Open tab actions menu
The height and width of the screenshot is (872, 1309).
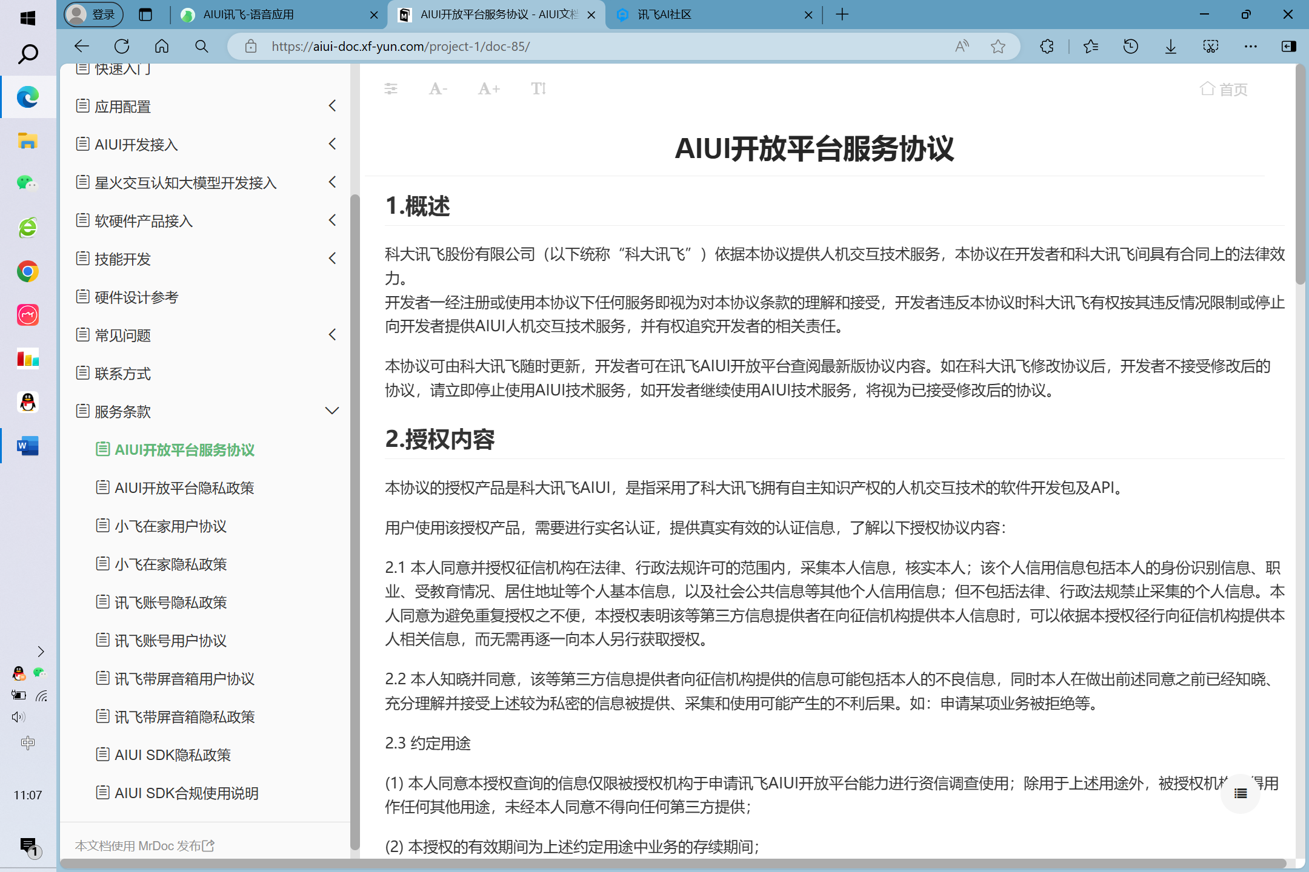coord(145,15)
